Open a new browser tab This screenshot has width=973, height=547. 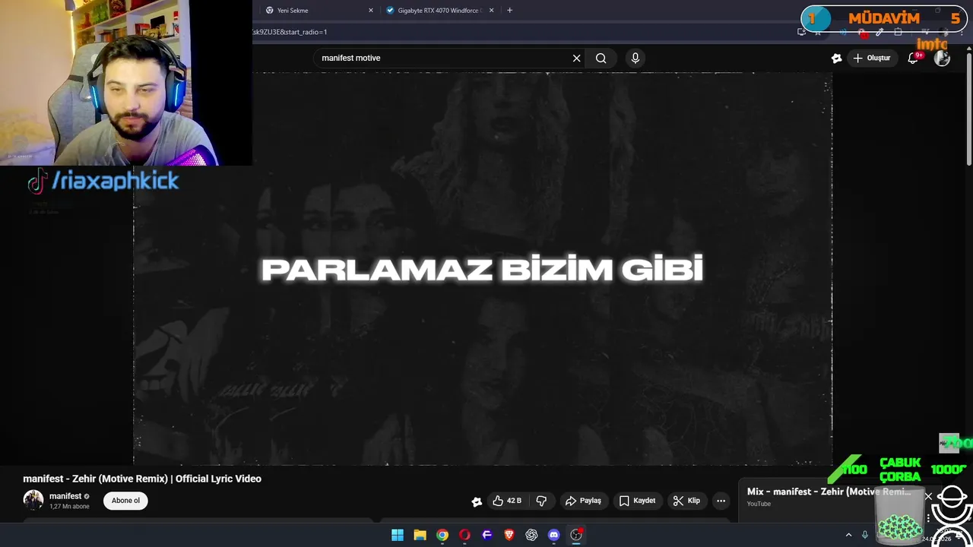click(509, 11)
